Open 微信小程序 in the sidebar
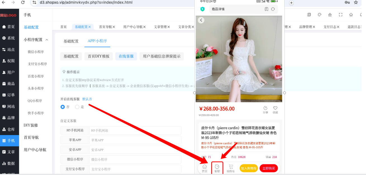 pos(36,52)
